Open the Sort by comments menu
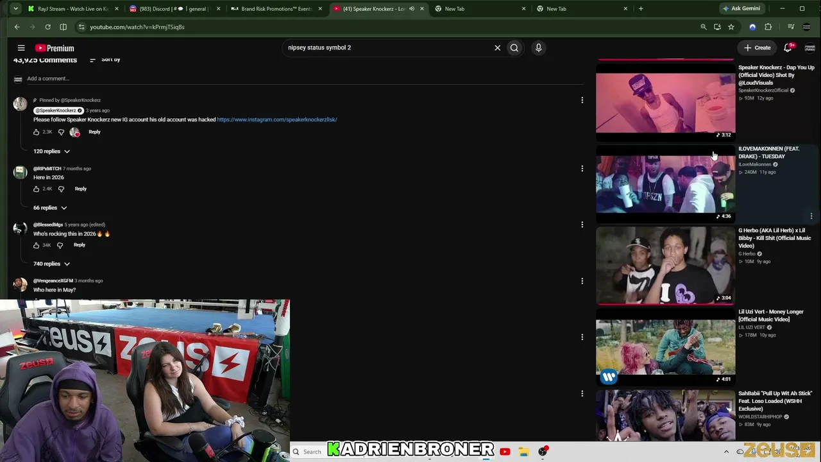The height and width of the screenshot is (462, 821). tap(105, 60)
